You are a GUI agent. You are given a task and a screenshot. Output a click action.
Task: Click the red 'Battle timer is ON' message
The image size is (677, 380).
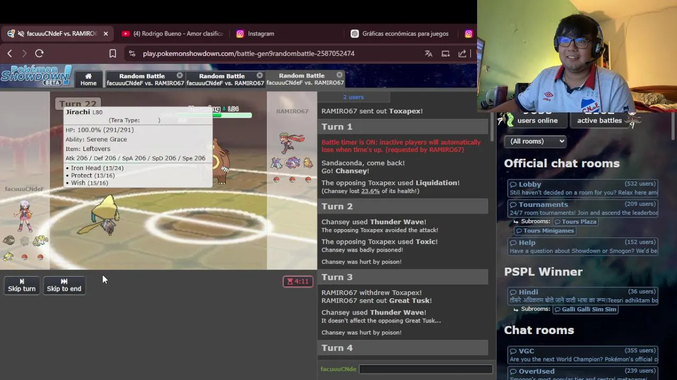tap(401, 146)
